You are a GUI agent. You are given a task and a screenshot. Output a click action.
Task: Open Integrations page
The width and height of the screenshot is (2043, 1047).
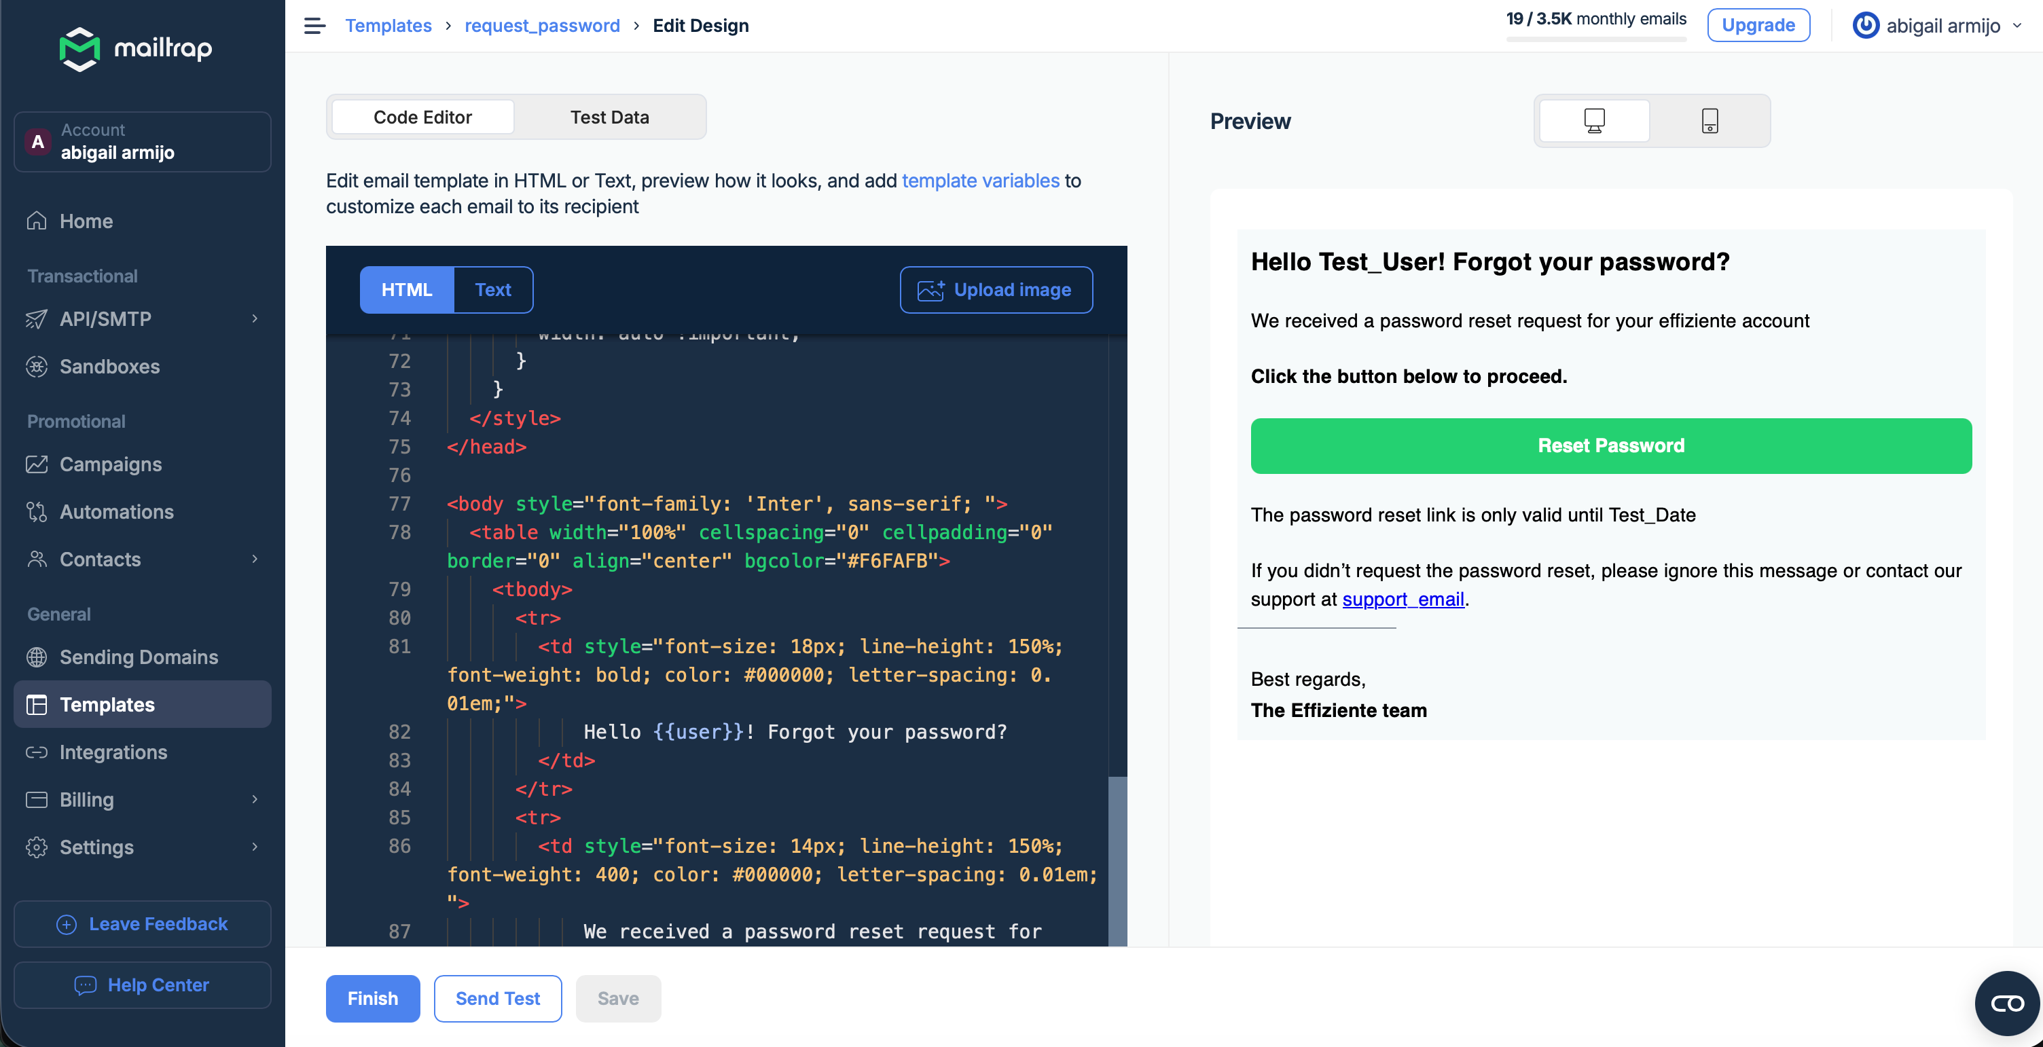click(x=113, y=752)
